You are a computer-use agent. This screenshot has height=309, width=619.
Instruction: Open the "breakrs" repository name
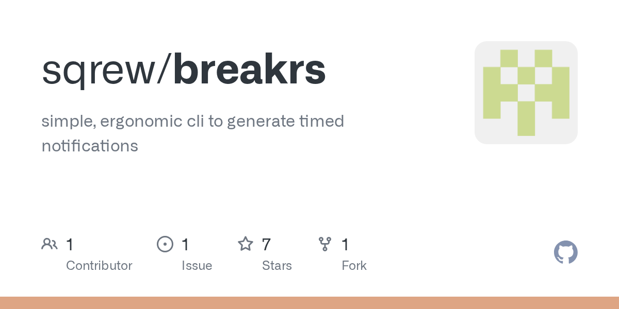point(250,70)
